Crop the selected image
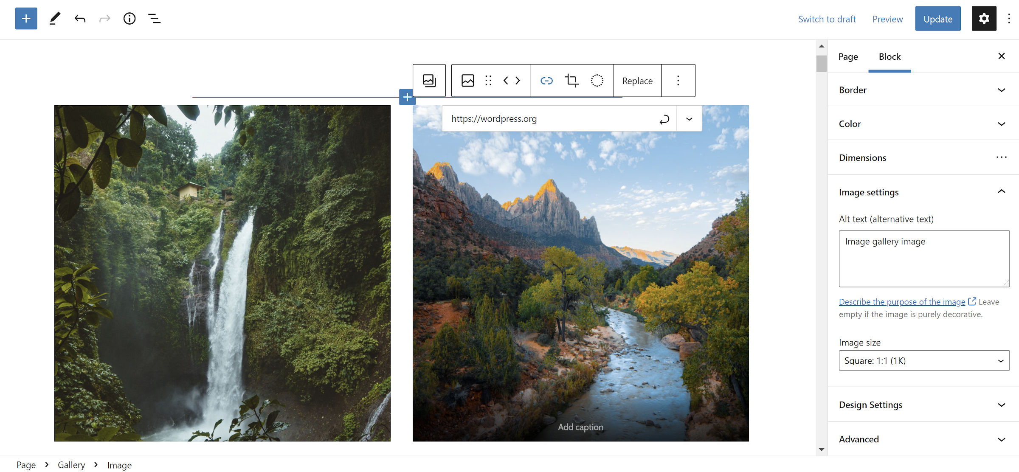Viewport: 1019px width, 472px height. click(571, 80)
